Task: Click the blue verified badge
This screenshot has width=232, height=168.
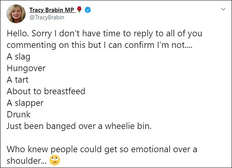Action: (87, 10)
